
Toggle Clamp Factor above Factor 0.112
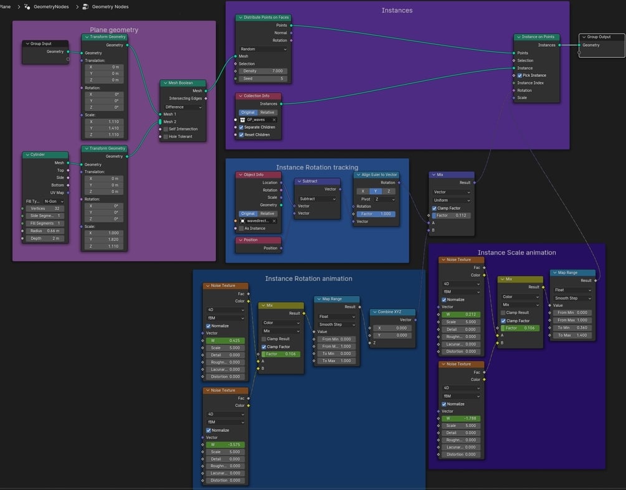pyautogui.click(x=434, y=209)
